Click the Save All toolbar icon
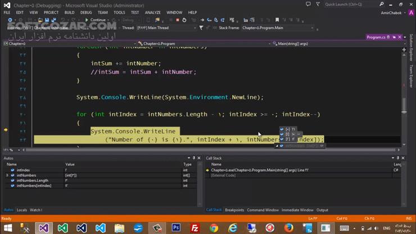Screen dimensions: 416x234 53,20
